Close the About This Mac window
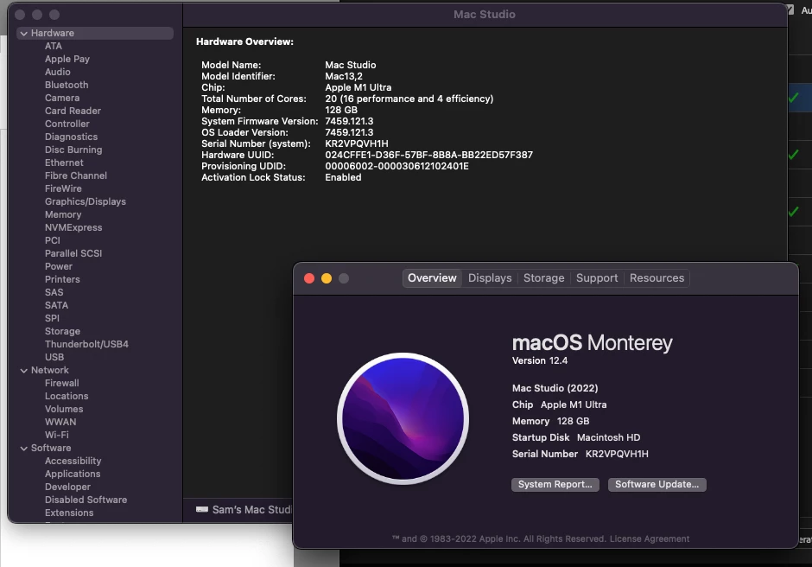 click(x=309, y=278)
